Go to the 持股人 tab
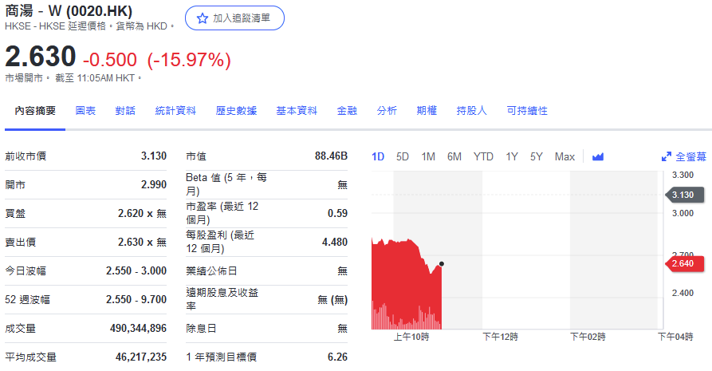 [x=471, y=111]
